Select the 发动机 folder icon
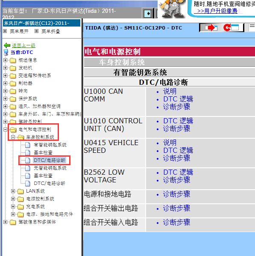Image resolution: width=255 pixels, height=256 pixels. (13, 68)
